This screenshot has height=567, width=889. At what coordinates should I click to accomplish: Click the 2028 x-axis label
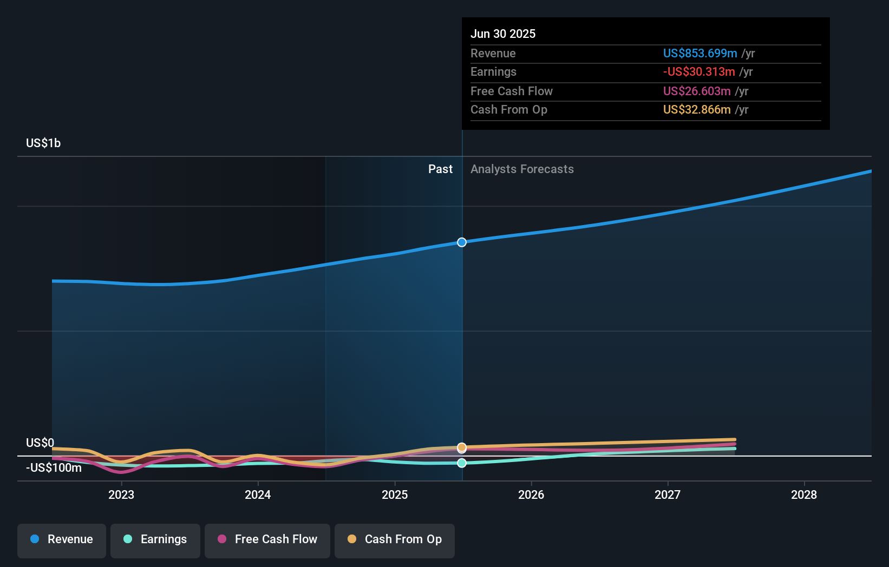pyautogui.click(x=804, y=495)
